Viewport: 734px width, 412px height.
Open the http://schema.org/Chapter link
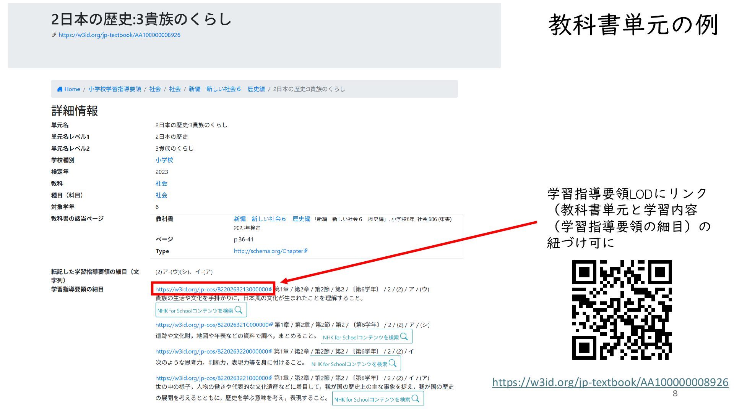coord(268,251)
